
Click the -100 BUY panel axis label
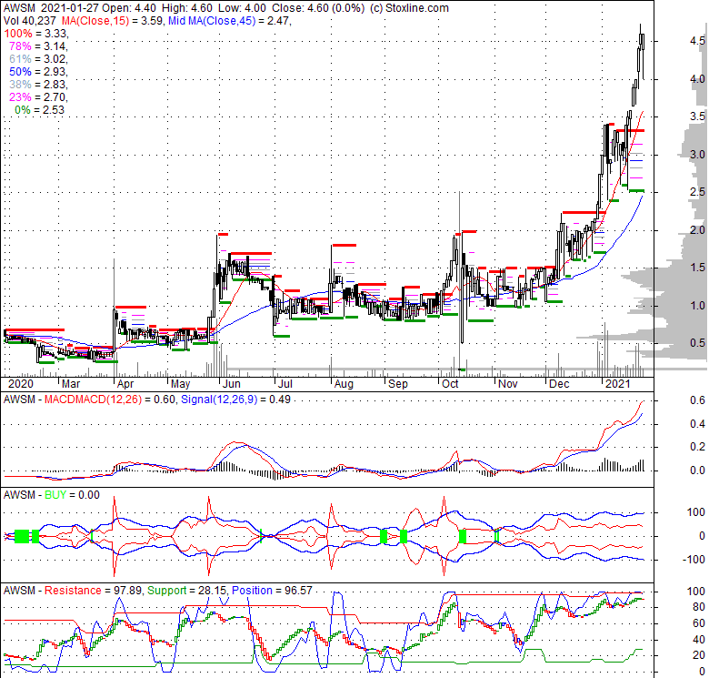coord(695,560)
